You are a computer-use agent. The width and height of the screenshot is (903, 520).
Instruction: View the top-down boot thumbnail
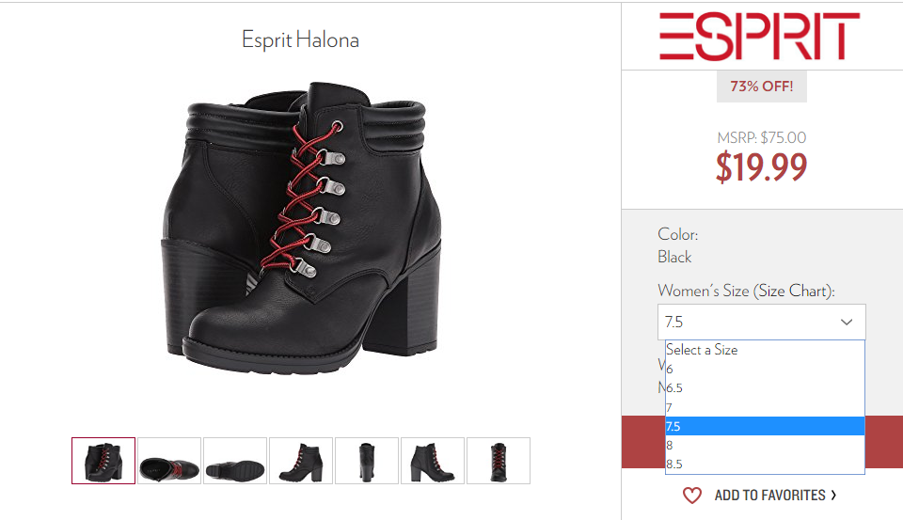click(x=169, y=461)
